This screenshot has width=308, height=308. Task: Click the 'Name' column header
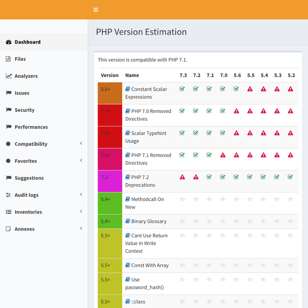pyautogui.click(x=132, y=75)
